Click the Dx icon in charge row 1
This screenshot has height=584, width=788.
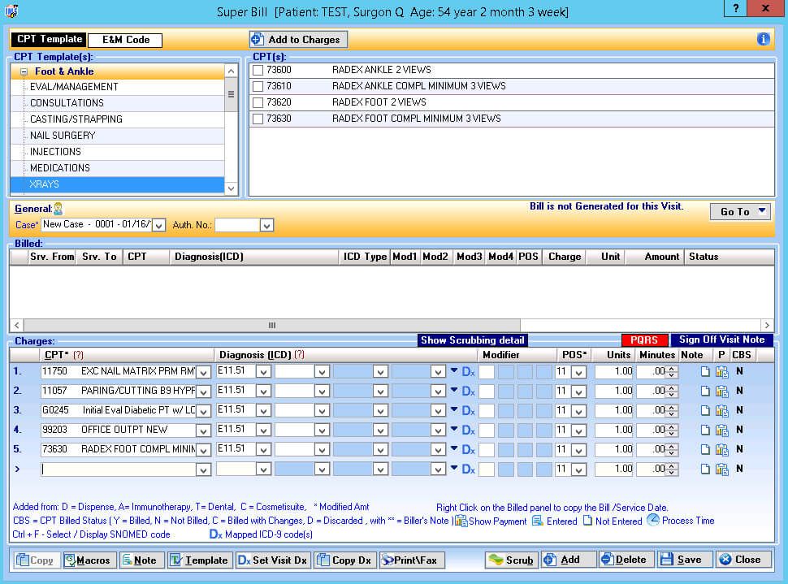click(468, 371)
